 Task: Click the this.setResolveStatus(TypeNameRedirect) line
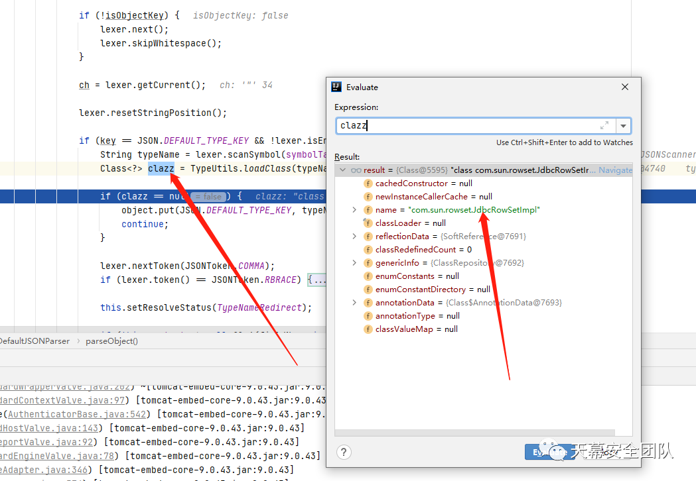206,307
